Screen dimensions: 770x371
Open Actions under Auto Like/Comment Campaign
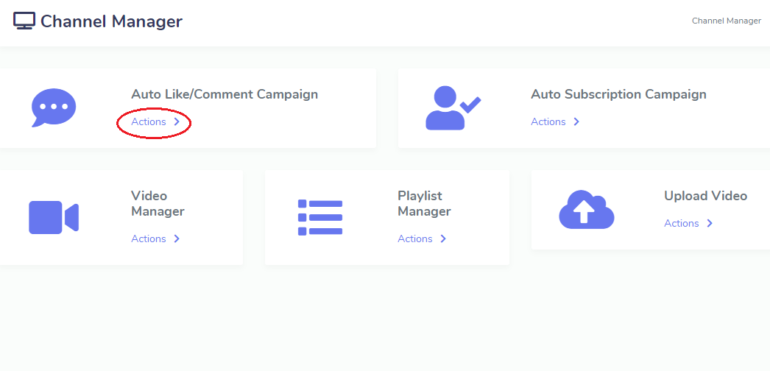coord(148,121)
